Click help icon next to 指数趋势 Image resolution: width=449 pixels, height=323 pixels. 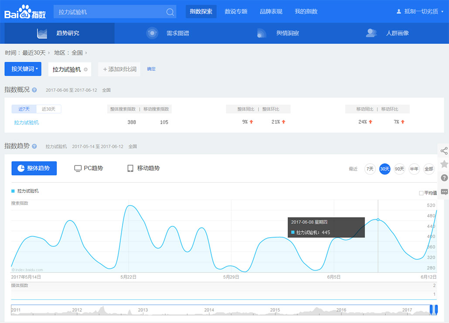tap(34, 146)
